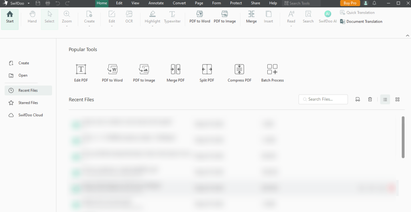Collapse the ribbon with the chevron
The width and height of the screenshot is (411, 212).
point(407,36)
